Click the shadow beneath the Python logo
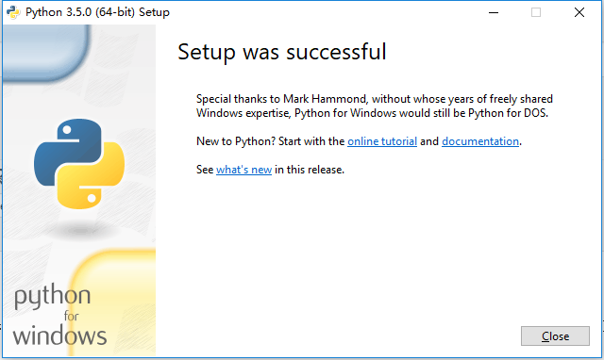This screenshot has height=360, width=604. (x=80, y=231)
